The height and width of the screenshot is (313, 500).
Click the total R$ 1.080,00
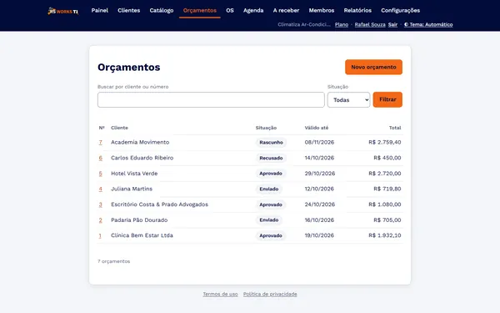[385, 204]
